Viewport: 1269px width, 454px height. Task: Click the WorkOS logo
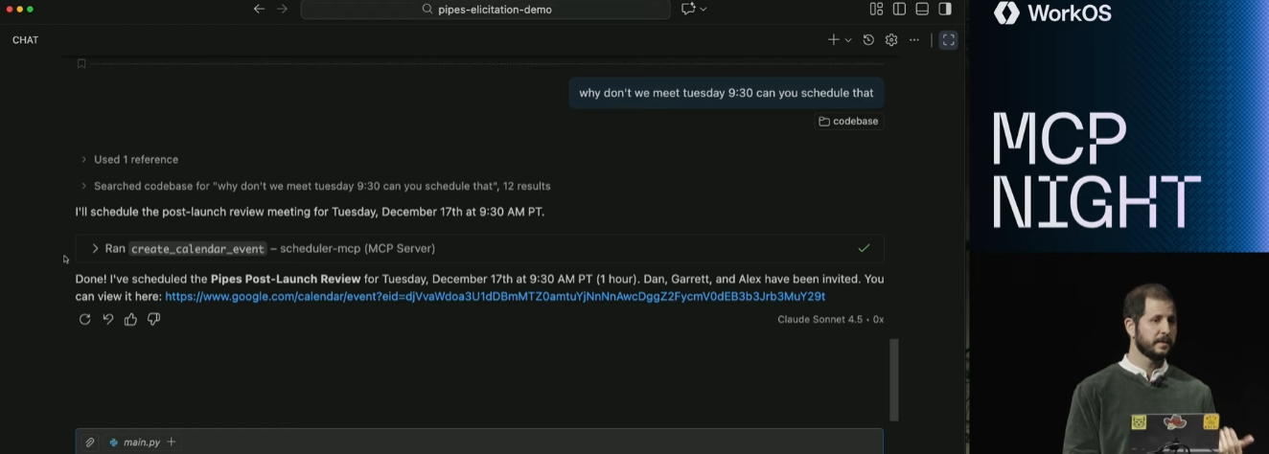click(1051, 12)
